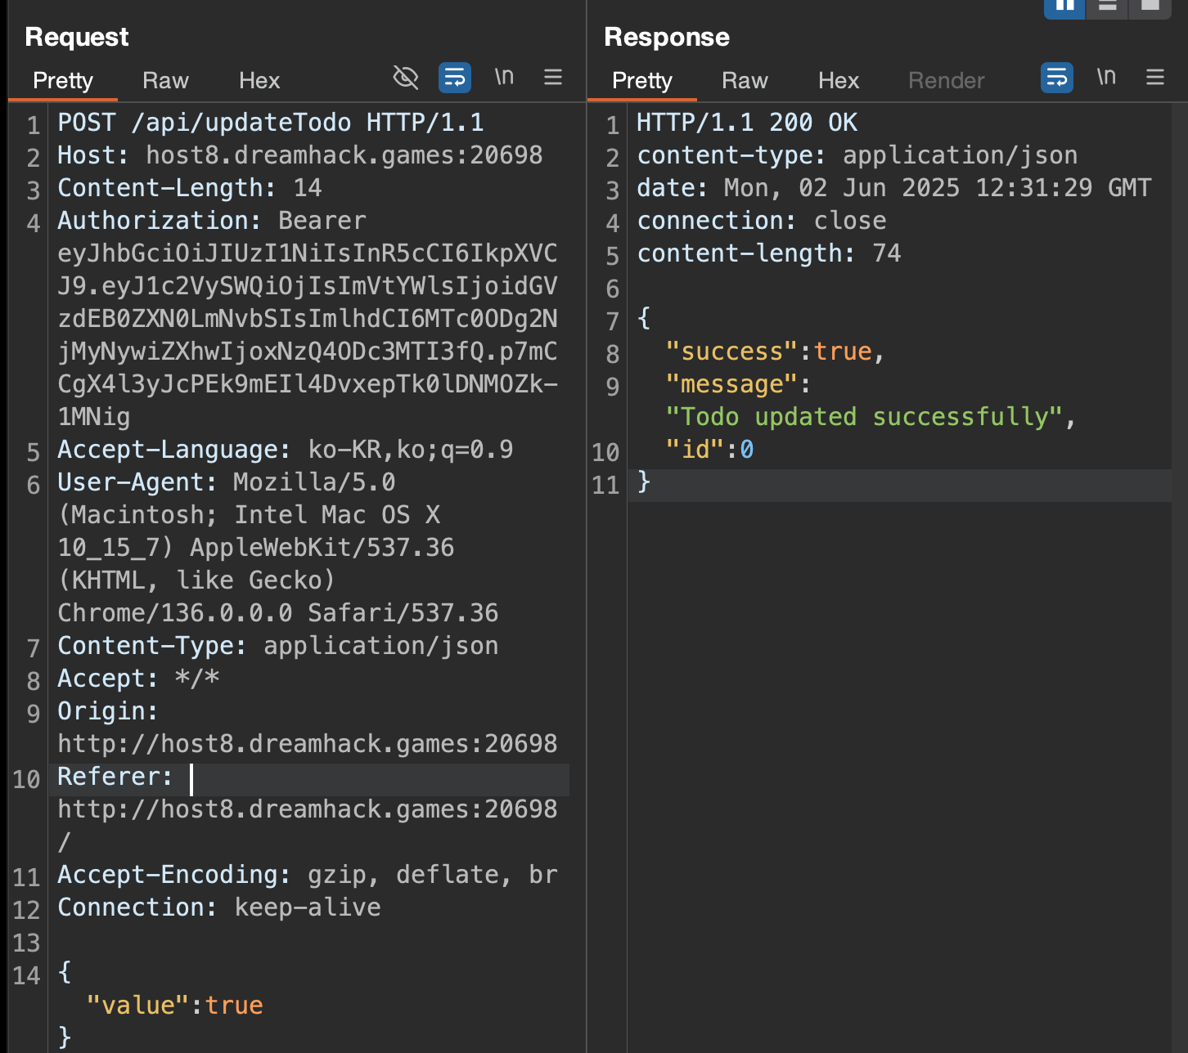The image size is (1188, 1053).
Task: Click Content-Length value 14 in request
Action: (x=308, y=188)
